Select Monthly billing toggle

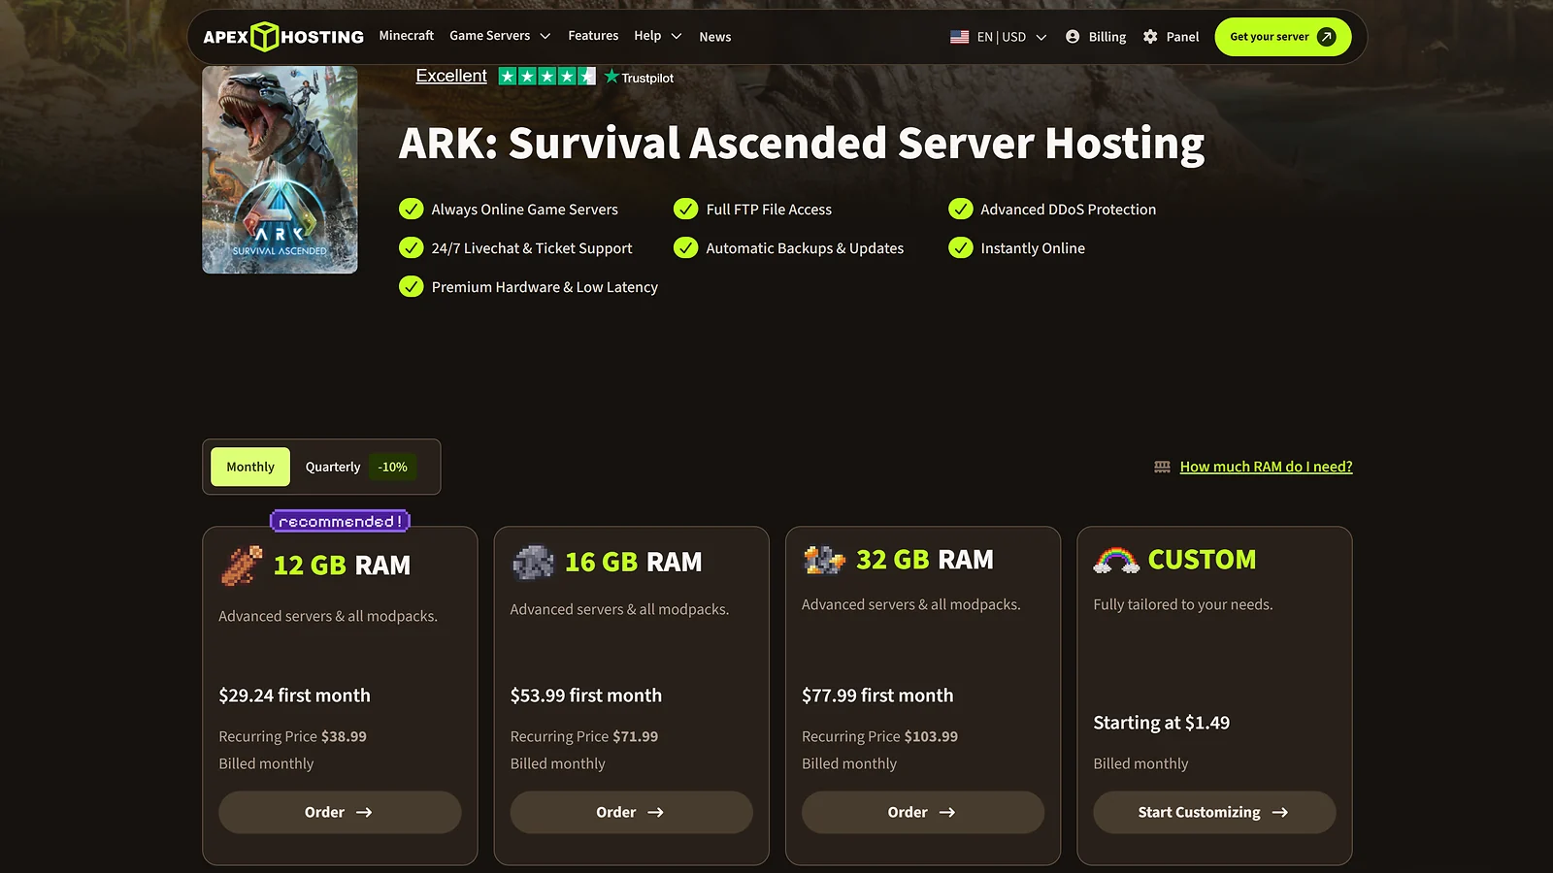(x=250, y=467)
